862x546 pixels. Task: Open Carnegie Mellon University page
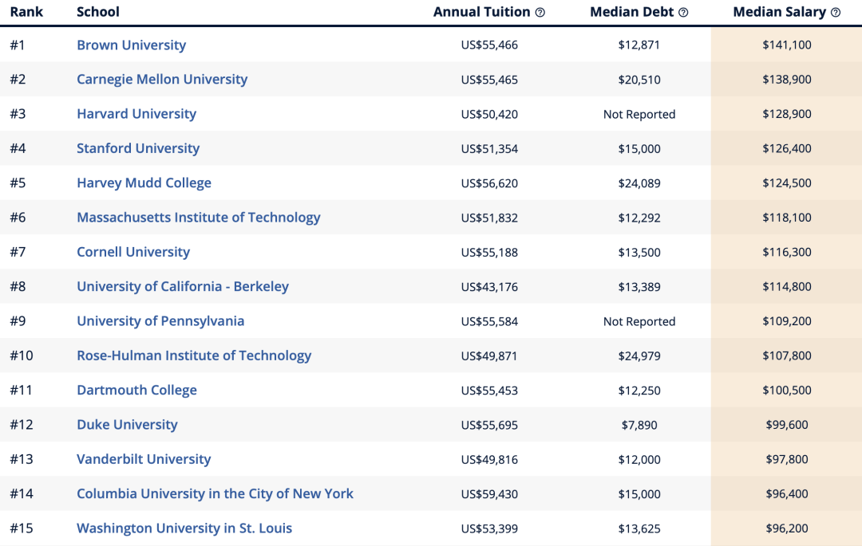[162, 80]
